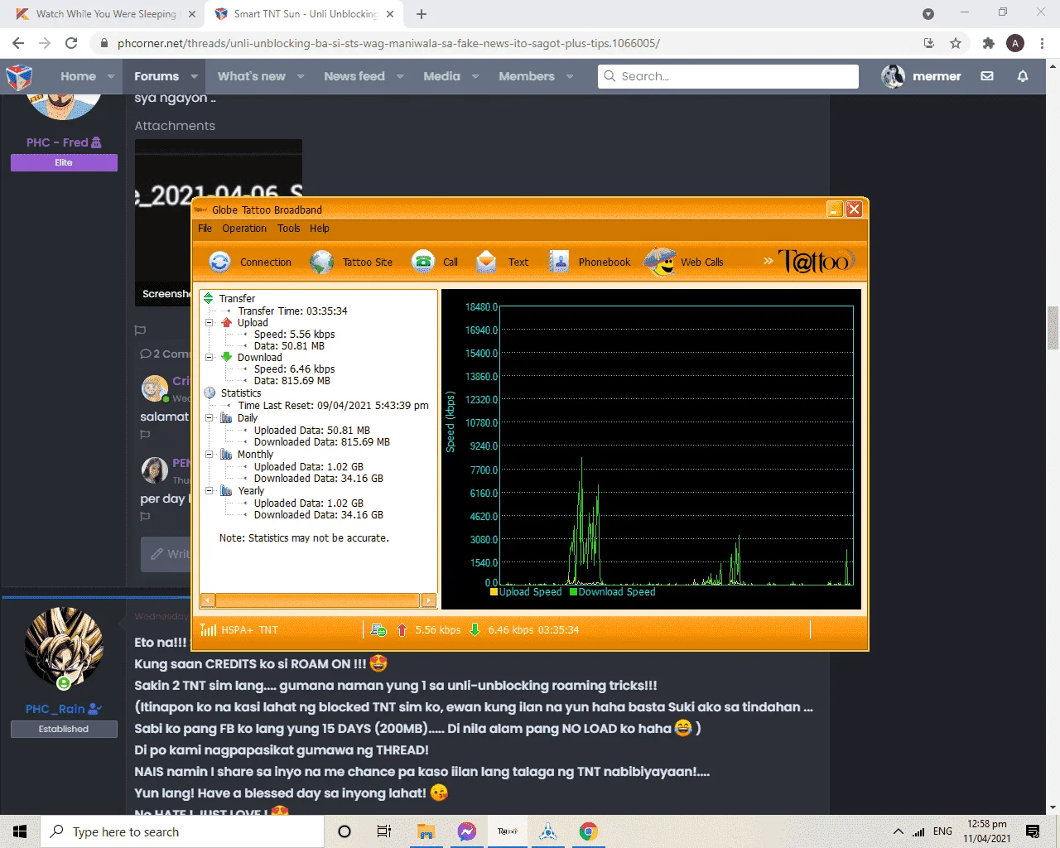1060x848 pixels.
Task: Bookmark this page with the star icon
Action: (956, 43)
